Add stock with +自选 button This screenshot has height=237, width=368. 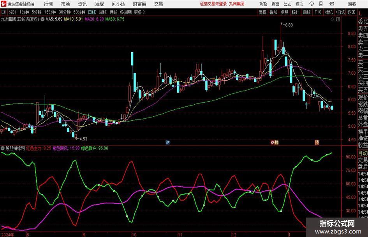[340, 12]
